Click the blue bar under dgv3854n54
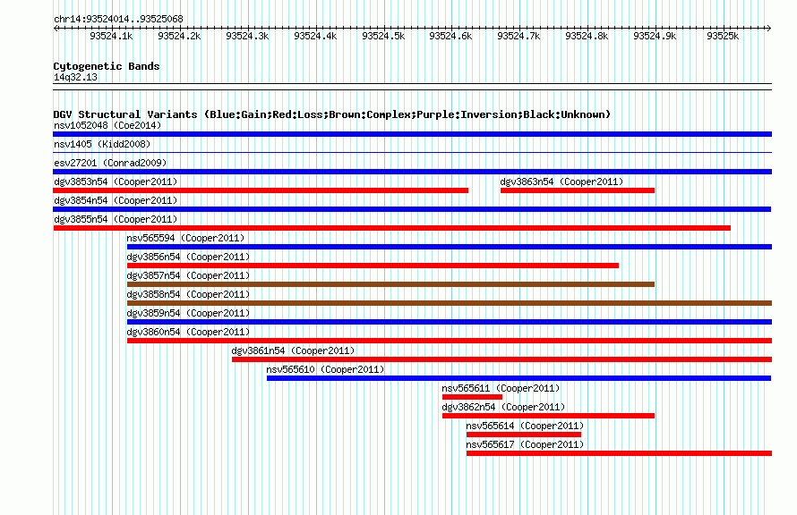This screenshot has height=515, width=797. [x=412, y=209]
